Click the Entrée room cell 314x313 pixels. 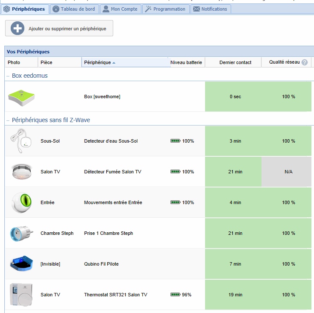point(47,202)
